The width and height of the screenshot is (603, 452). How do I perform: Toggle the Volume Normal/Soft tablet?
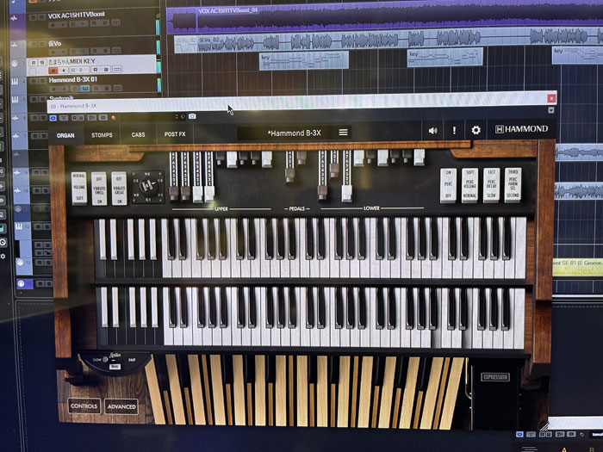point(79,188)
